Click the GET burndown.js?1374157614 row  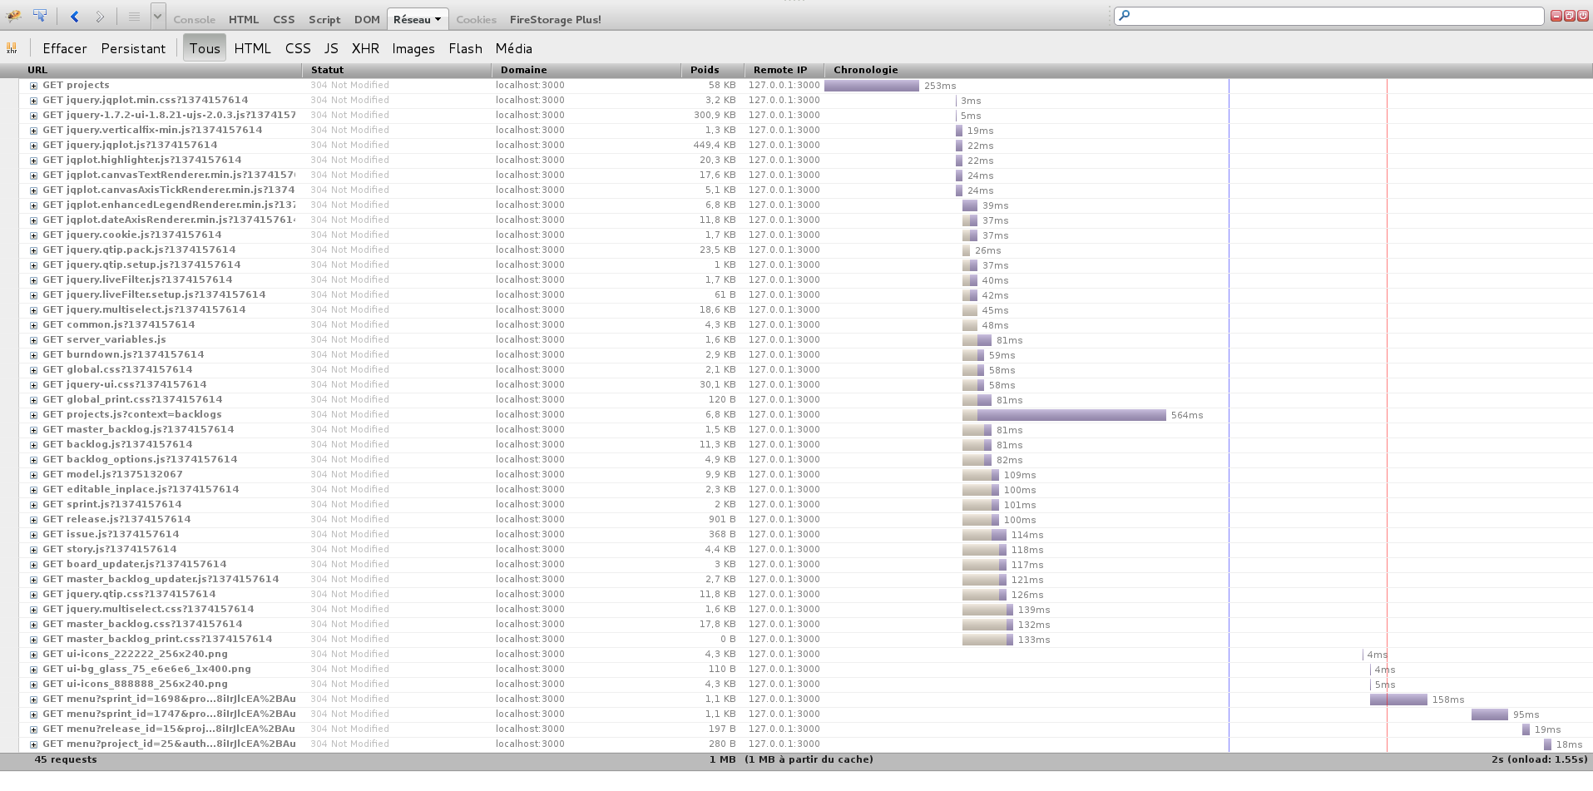tap(123, 354)
